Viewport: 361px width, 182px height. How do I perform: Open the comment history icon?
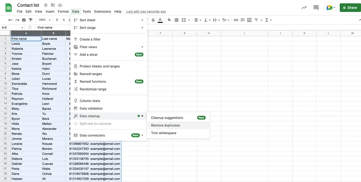[316, 8]
